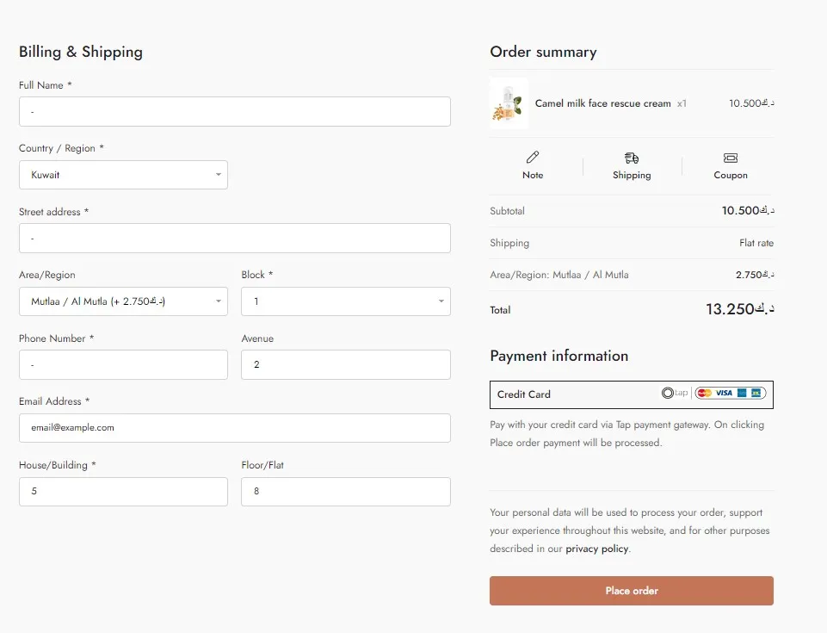Screen dimensions: 827x633
Task: Click the Billing & Shipping heading
Action: pos(81,52)
